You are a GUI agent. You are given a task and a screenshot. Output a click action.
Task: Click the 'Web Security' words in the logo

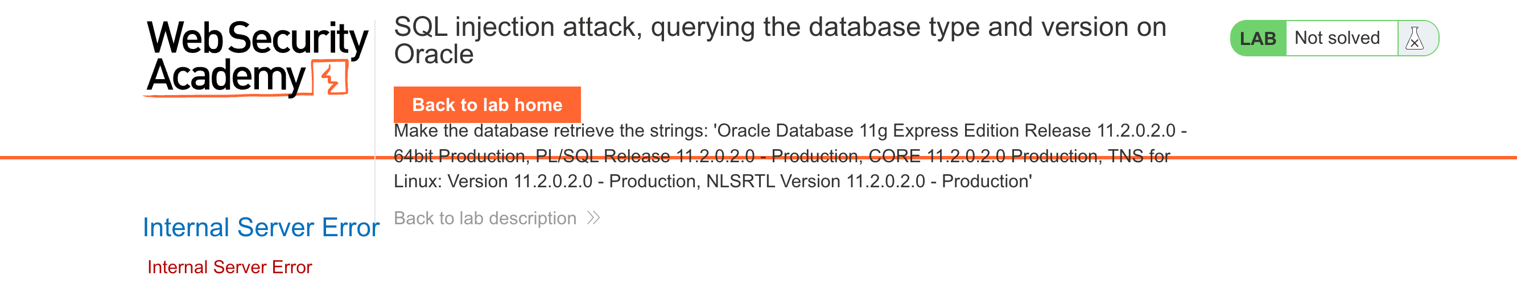point(257,38)
